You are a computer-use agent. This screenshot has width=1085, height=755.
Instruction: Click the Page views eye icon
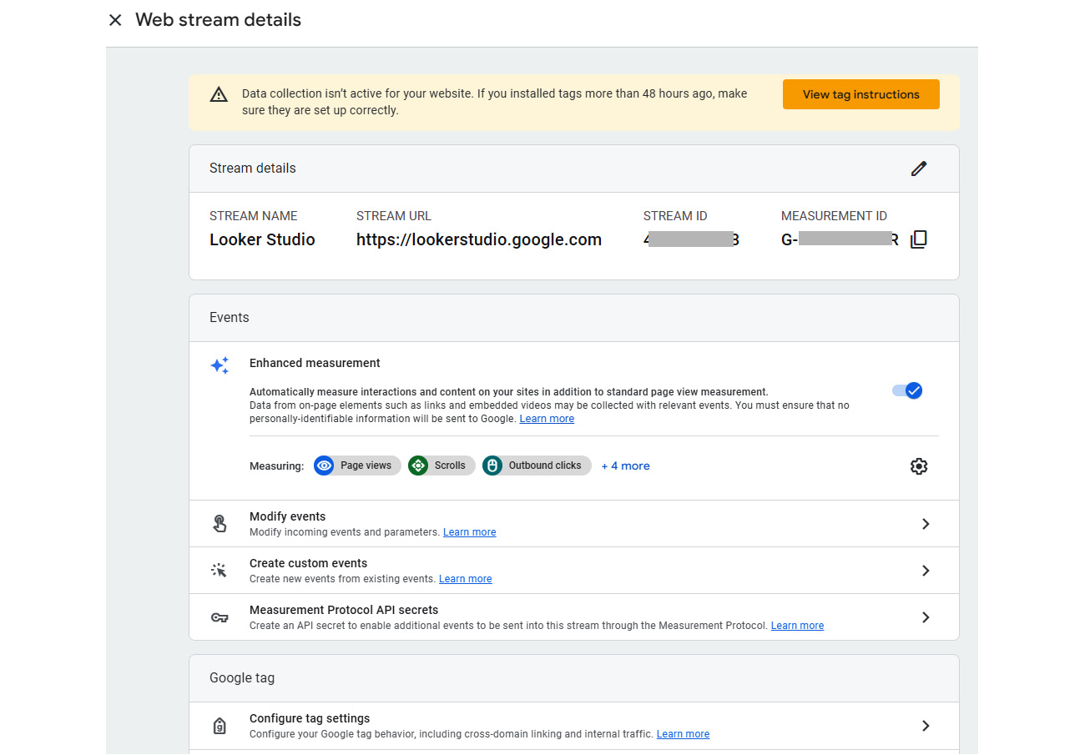click(x=324, y=466)
